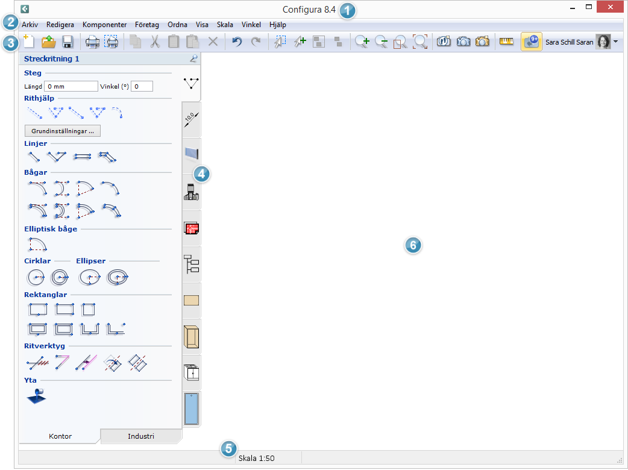Open the Komponenter menu
Screen dimensions: 628x470
tap(104, 25)
